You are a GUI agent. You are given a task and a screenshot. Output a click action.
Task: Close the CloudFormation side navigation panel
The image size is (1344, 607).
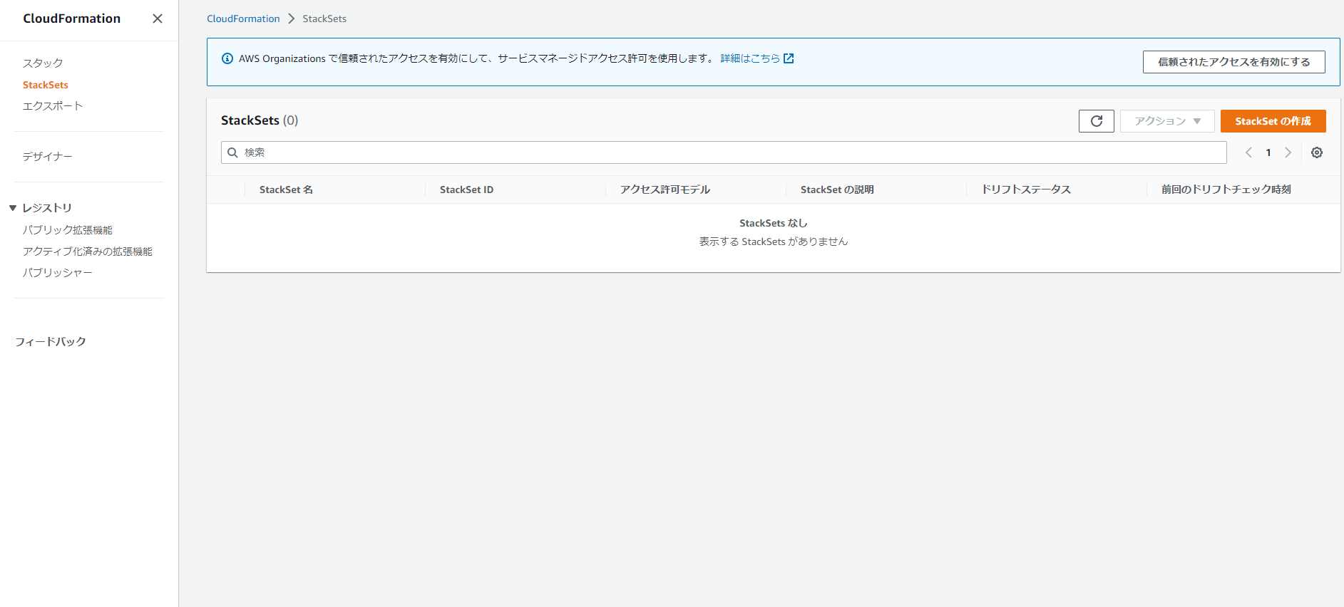pyautogui.click(x=158, y=19)
